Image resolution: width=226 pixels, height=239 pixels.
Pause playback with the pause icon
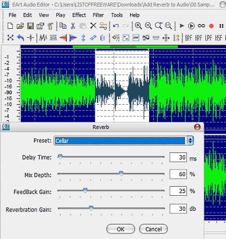point(221,26)
